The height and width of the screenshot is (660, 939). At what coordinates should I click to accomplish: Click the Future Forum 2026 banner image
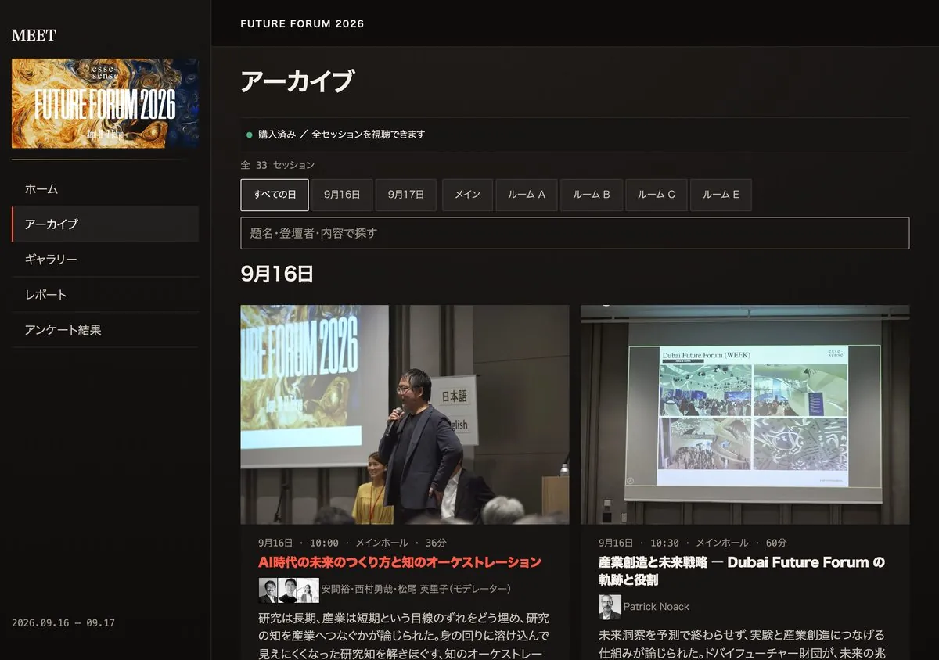coord(105,103)
